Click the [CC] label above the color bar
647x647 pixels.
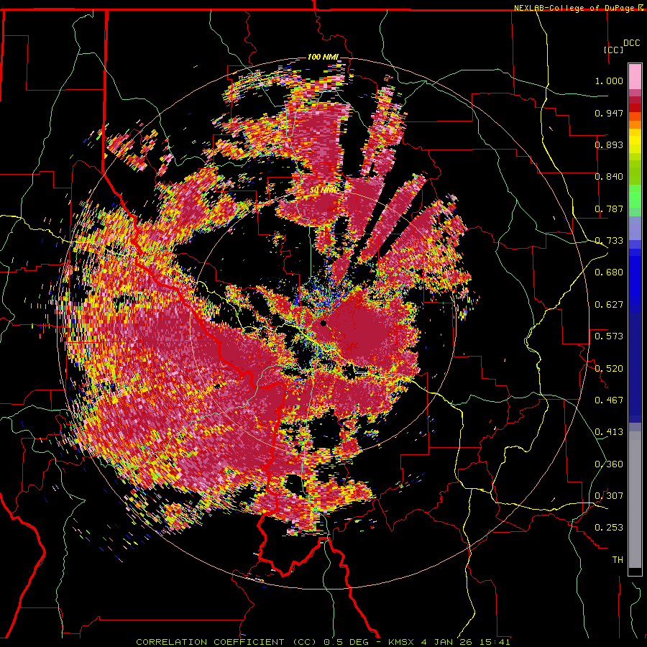pos(614,50)
